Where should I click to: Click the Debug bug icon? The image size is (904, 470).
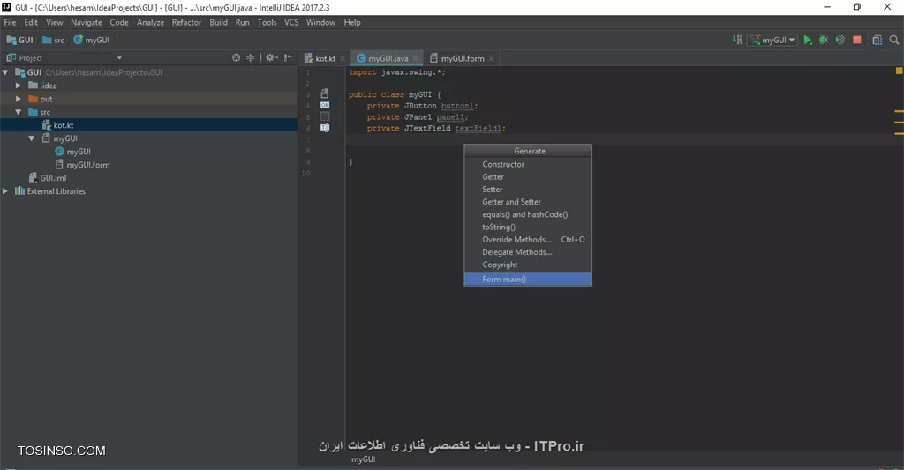click(x=824, y=40)
